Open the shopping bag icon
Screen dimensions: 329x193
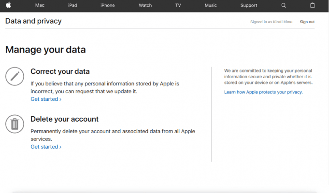pyautogui.click(x=313, y=5)
